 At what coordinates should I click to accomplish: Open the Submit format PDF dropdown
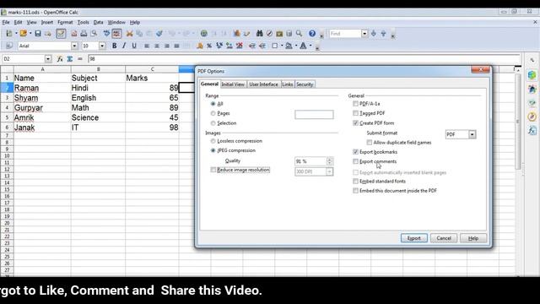pyautogui.click(x=472, y=134)
